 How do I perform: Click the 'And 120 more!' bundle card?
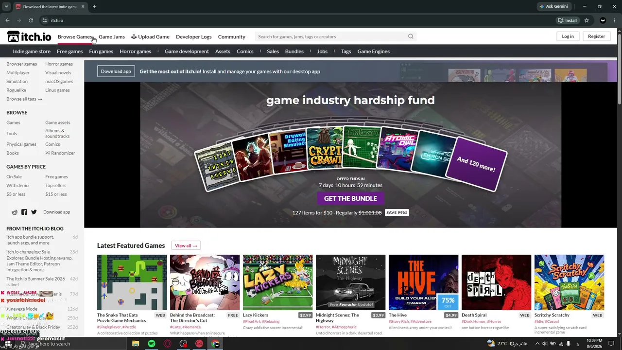pos(476,164)
